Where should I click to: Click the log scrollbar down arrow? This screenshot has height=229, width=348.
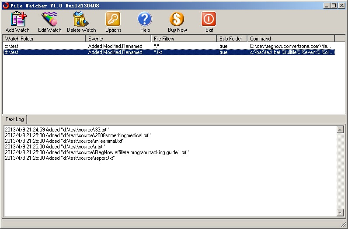340,212
